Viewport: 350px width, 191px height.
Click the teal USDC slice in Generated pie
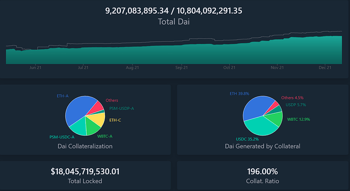[x=260, y=126]
